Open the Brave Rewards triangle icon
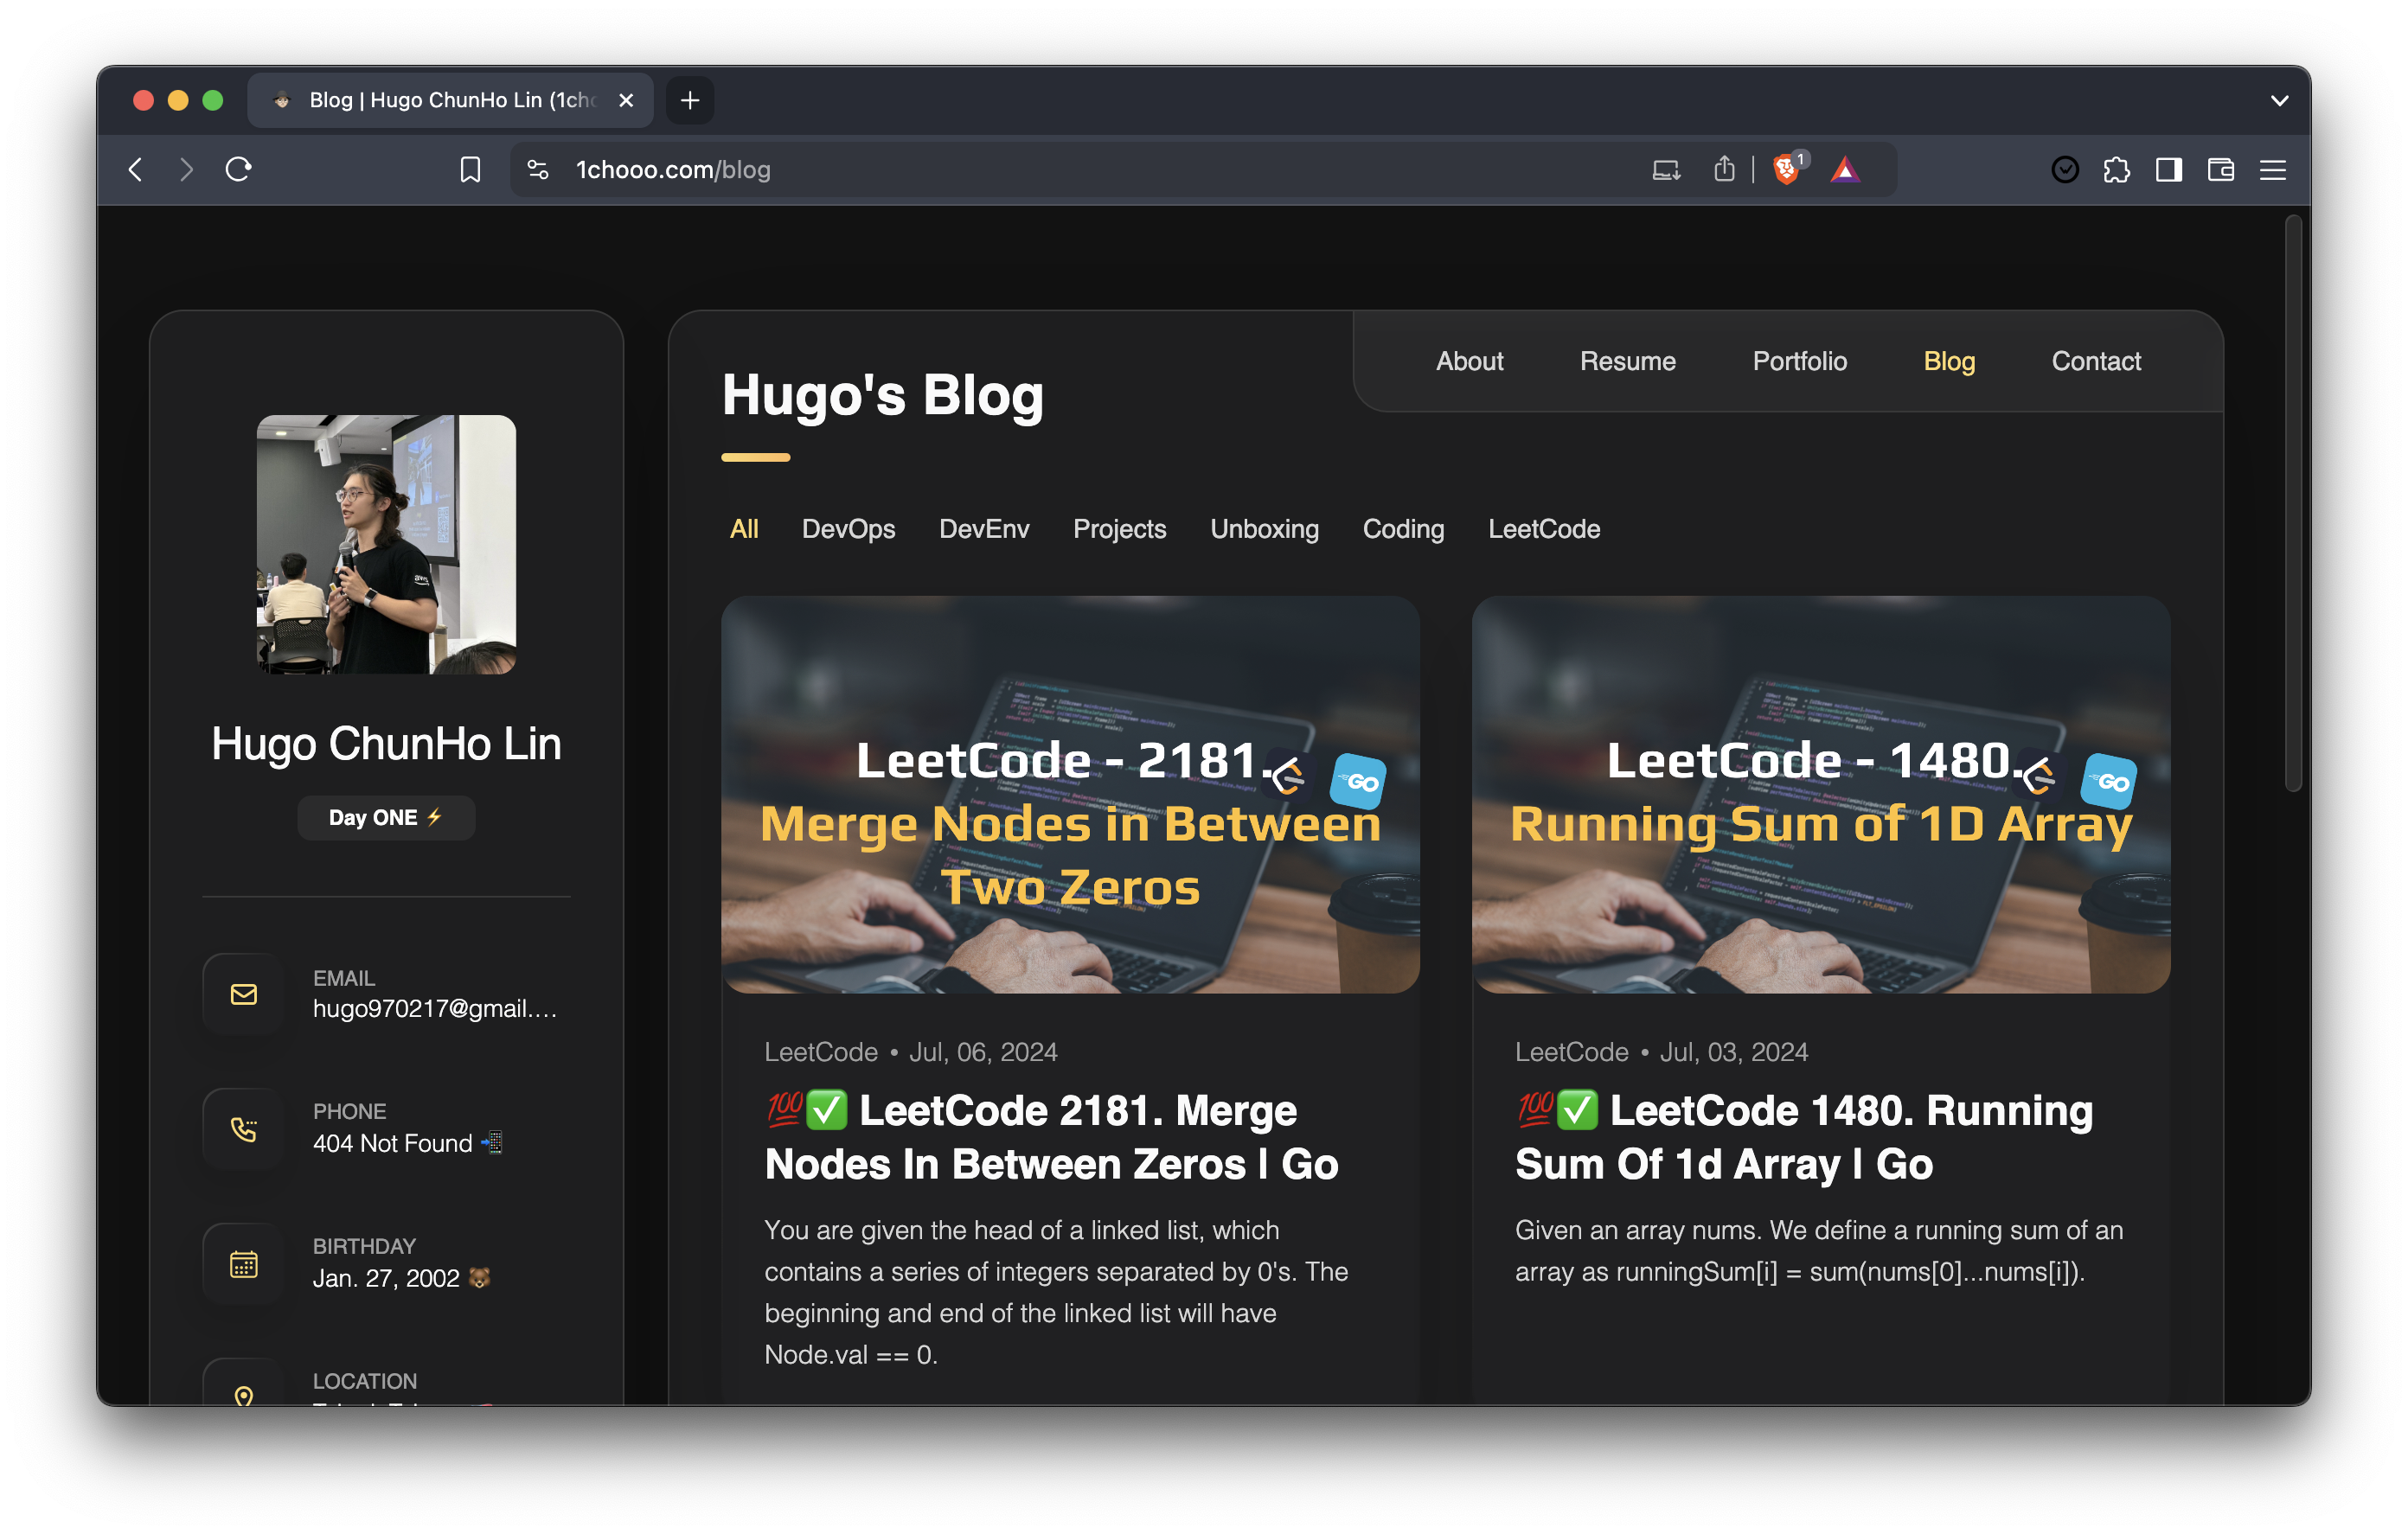This screenshot has width=2408, height=1534. pos(1844,170)
